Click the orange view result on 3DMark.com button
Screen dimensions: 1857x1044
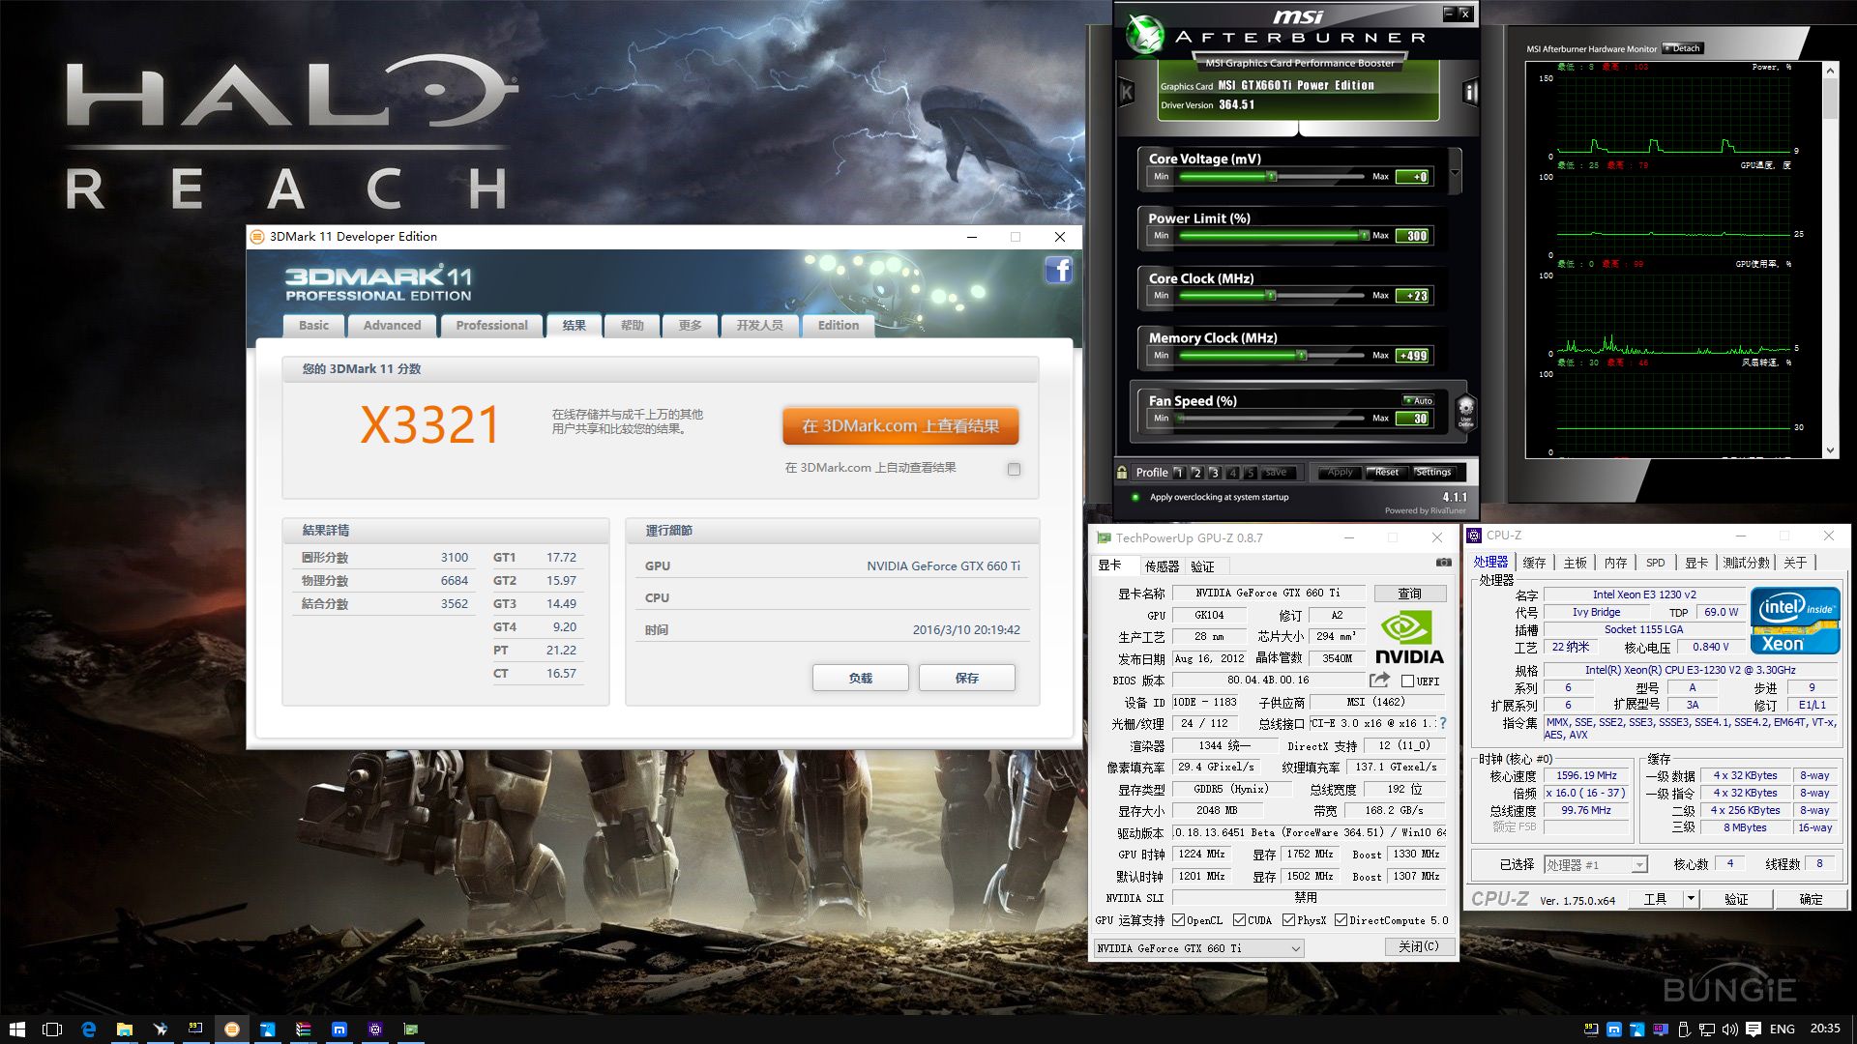(899, 426)
